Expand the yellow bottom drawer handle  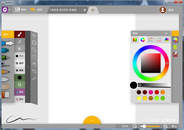click(x=92, y=121)
